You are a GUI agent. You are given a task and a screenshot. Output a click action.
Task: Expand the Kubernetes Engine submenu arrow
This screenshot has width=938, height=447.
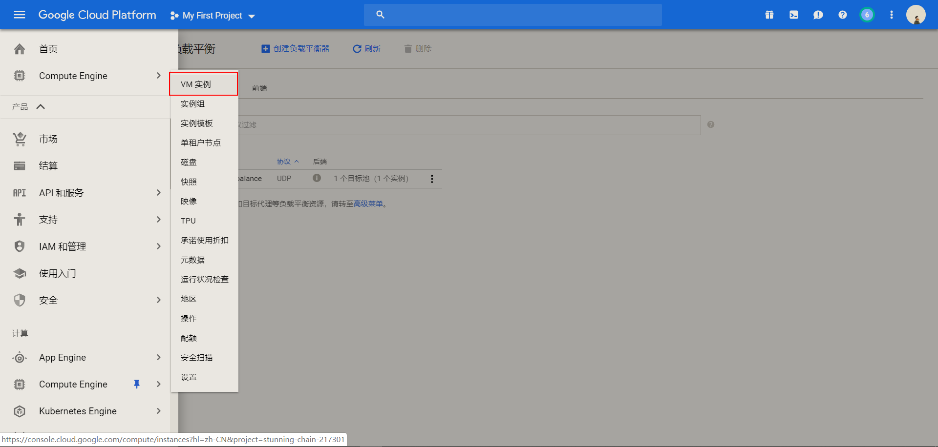[x=158, y=411]
